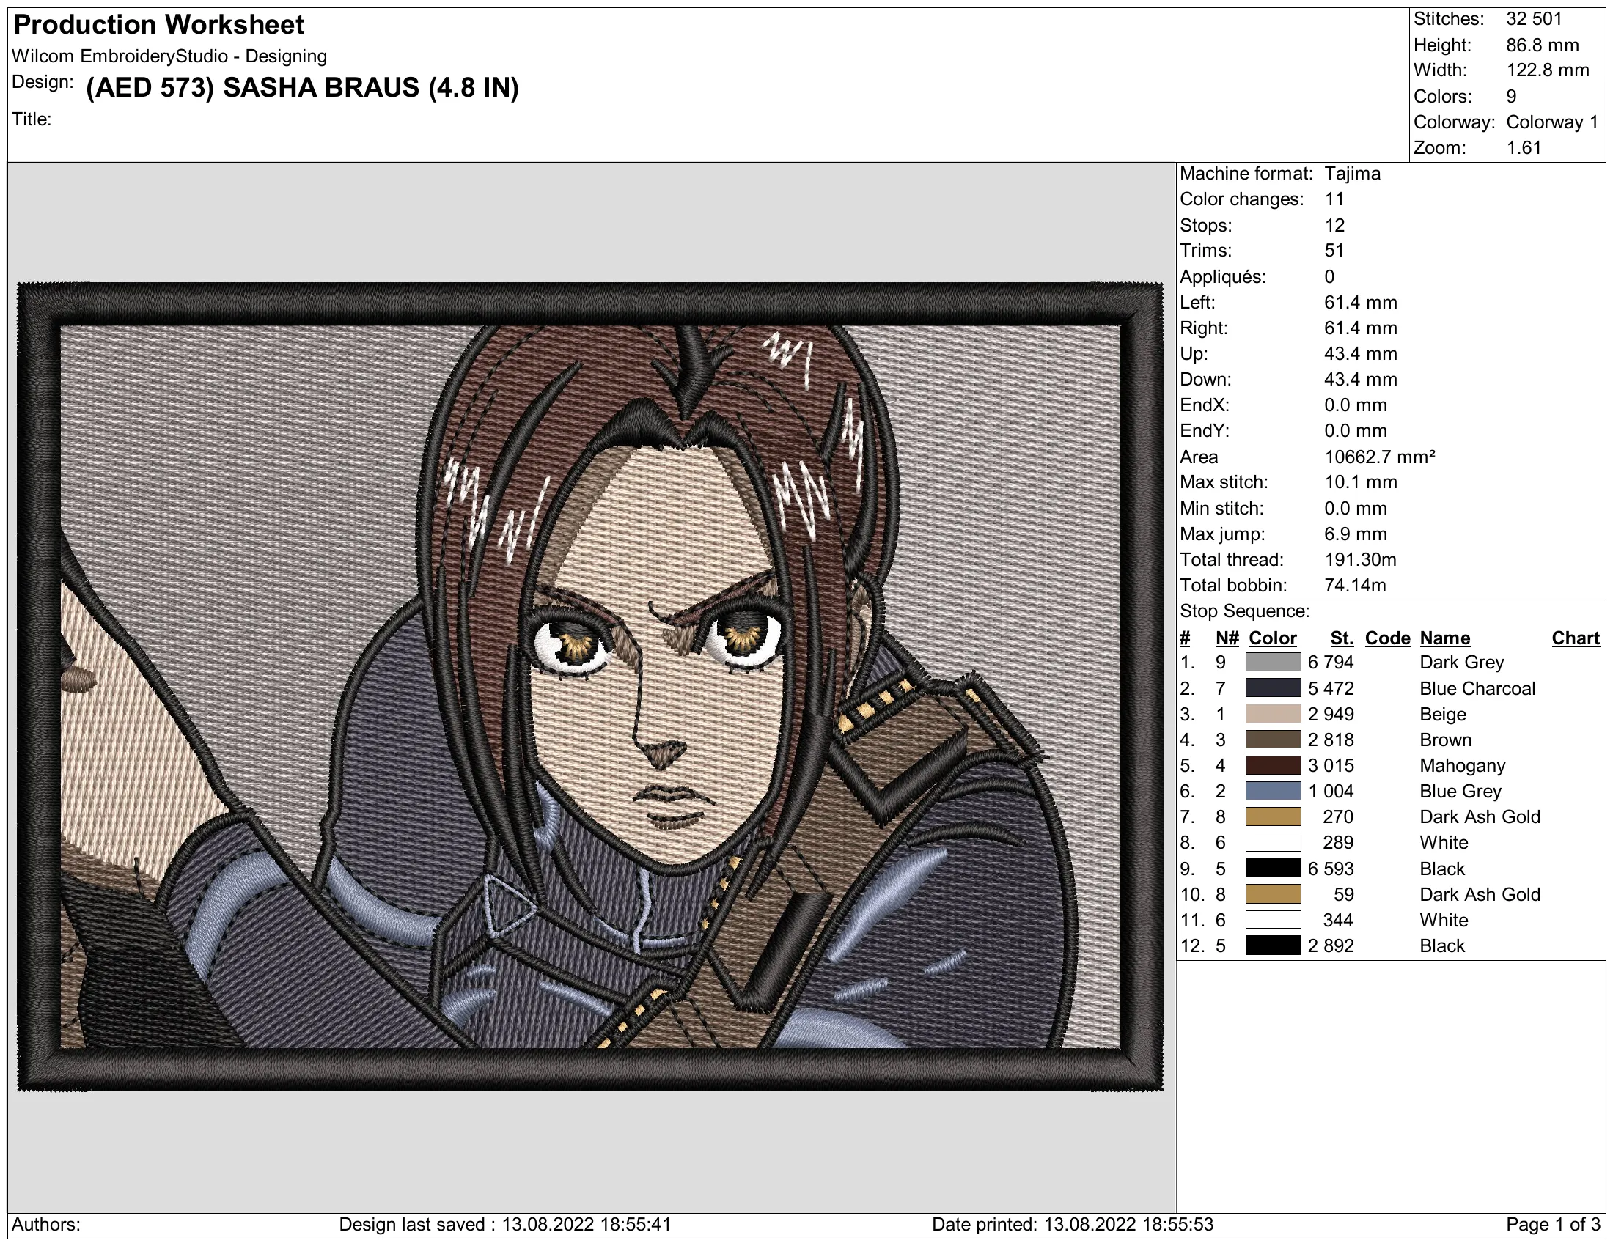This screenshot has width=1613, height=1246.
Task: Click the total bobbin value '74.14m'
Action: 1355,586
